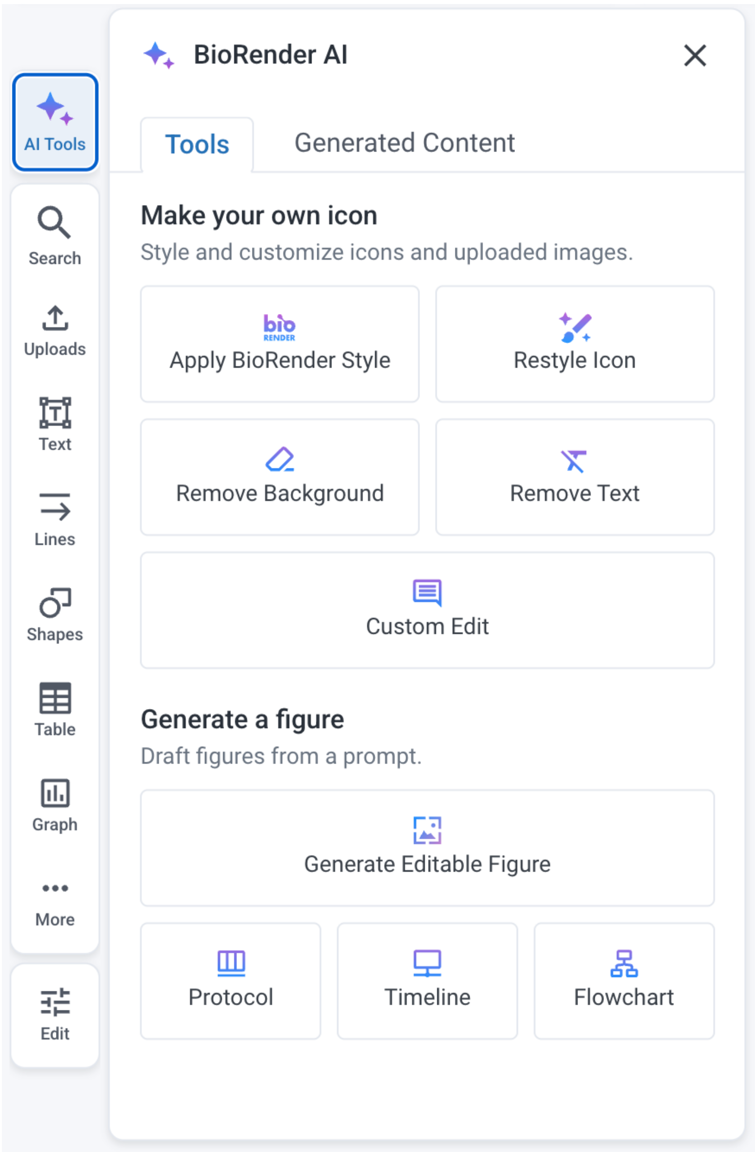Open the Uploads panel
The width and height of the screenshot is (755, 1152).
tap(55, 331)
